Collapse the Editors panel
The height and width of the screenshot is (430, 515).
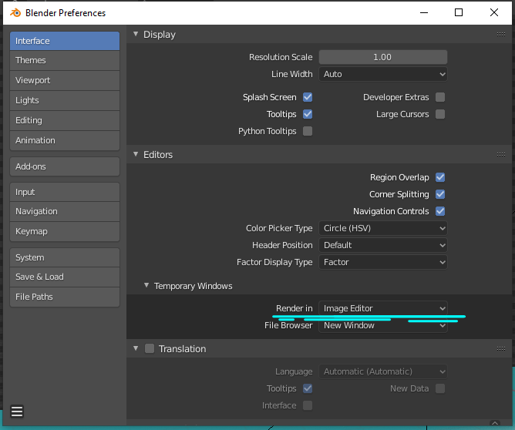136,154
